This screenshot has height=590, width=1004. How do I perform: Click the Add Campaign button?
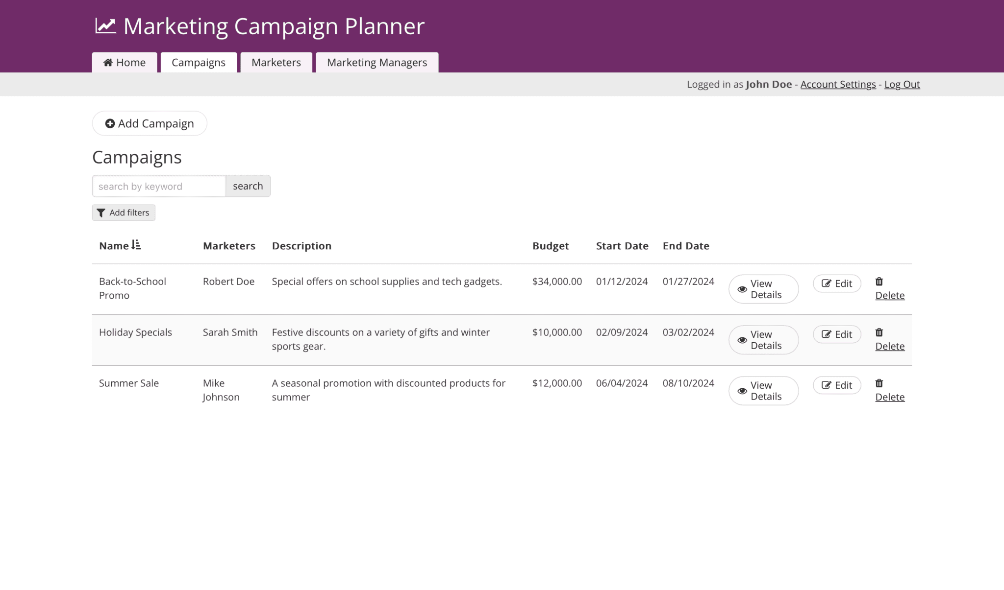click(x=149, y=123)
